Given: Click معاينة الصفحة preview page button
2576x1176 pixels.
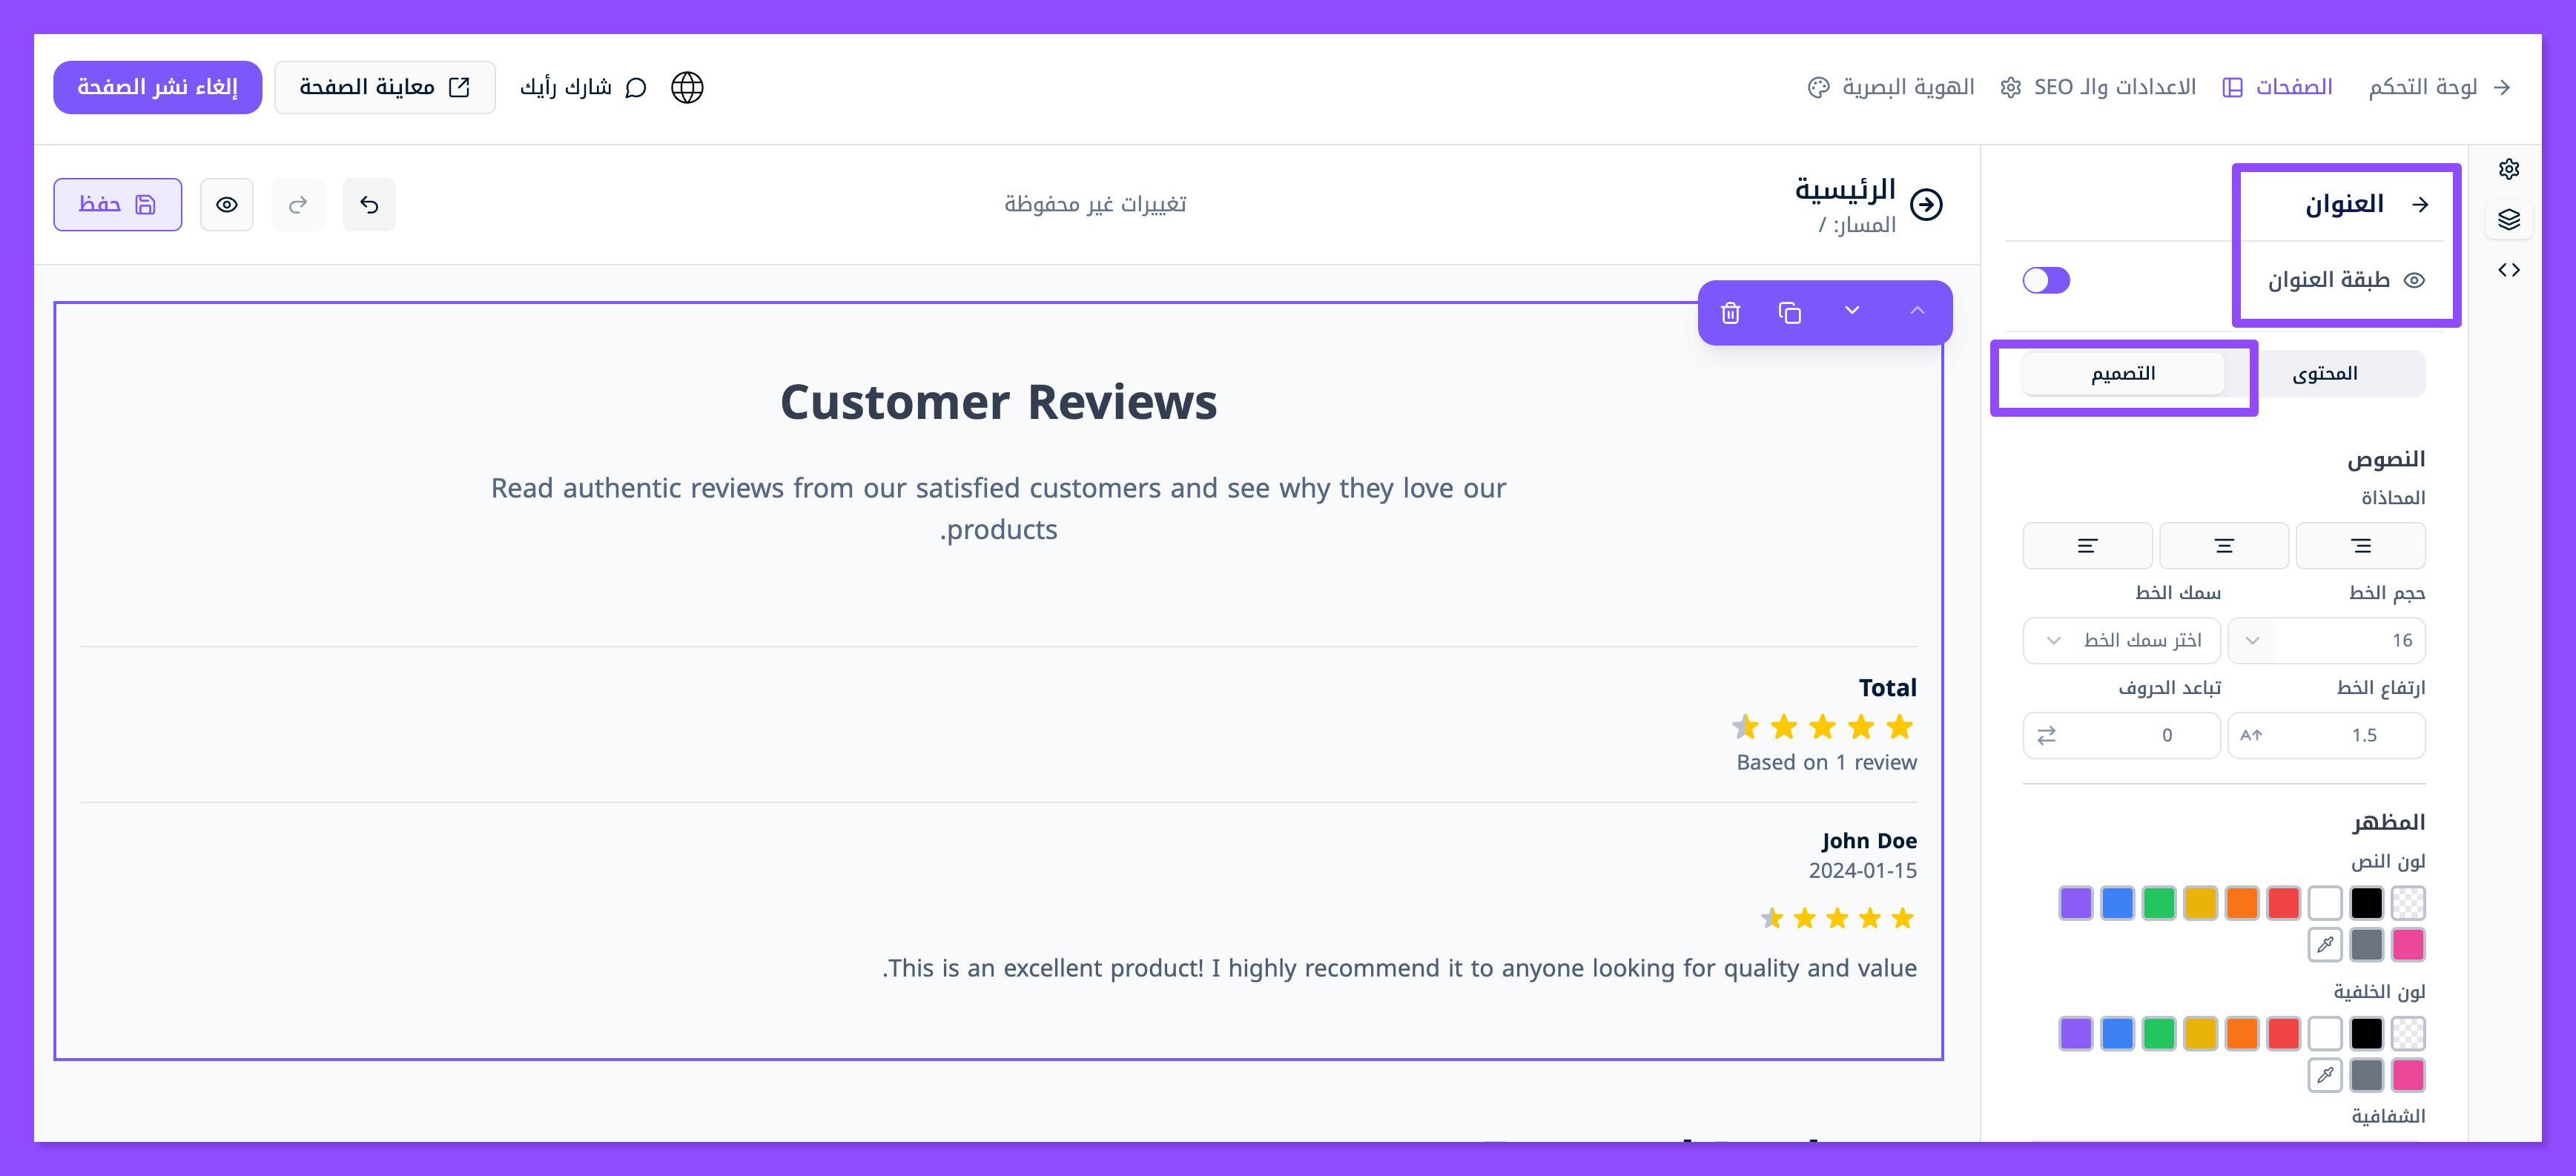Looking at the screenshot, I should (384, 88).
